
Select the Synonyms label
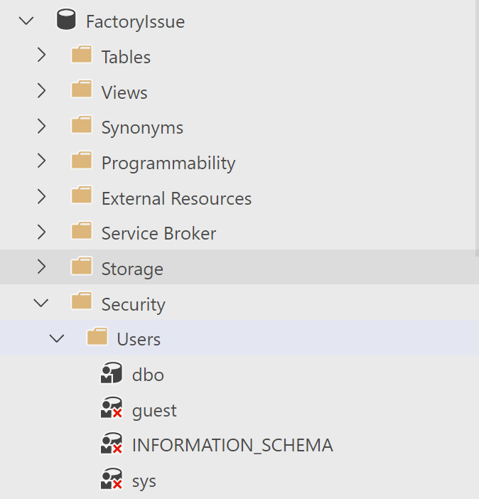tap(142, 128)
